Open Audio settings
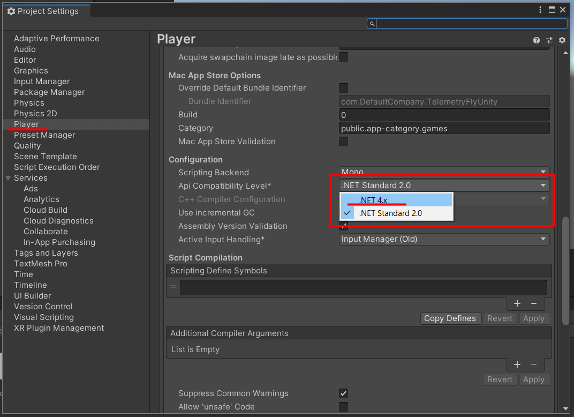 25,49
